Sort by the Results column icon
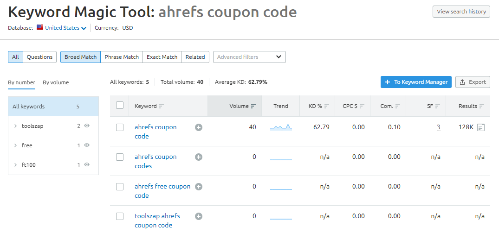Screen dimensions: 499x233 point(481,106)
